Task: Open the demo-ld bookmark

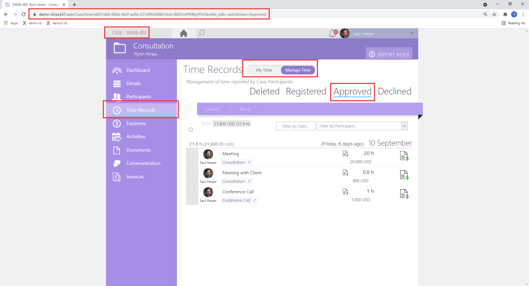Action: pos(32,23)
